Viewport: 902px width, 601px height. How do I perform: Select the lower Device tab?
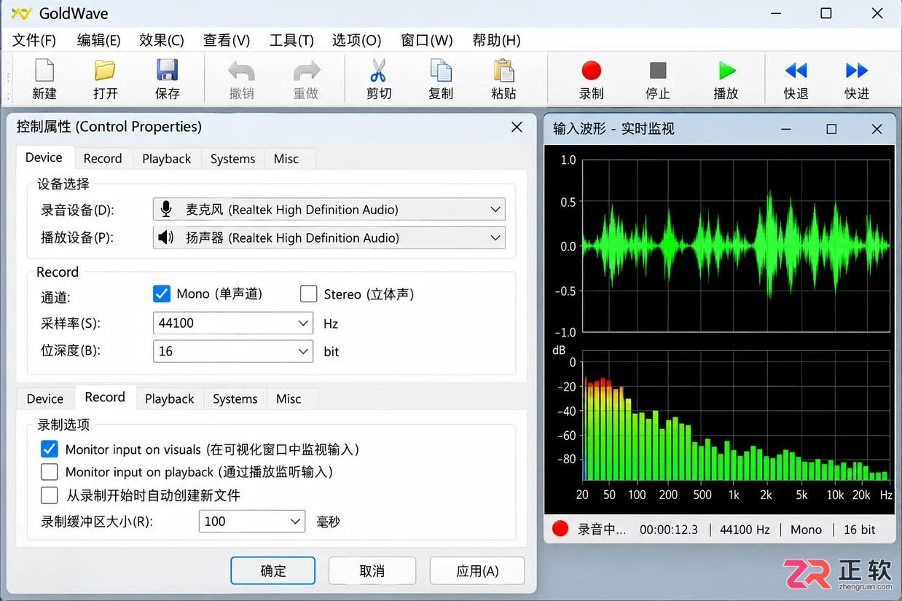click(45, 398)
